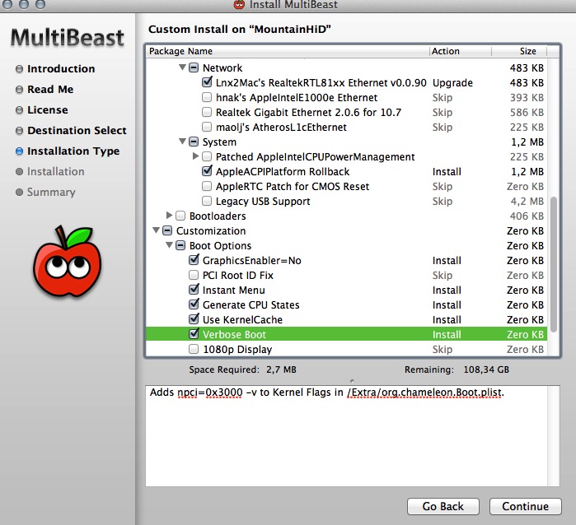576x525 pixels.
Task: Select the 'Legacy USB Support' row text
Action: pos(263,202)
